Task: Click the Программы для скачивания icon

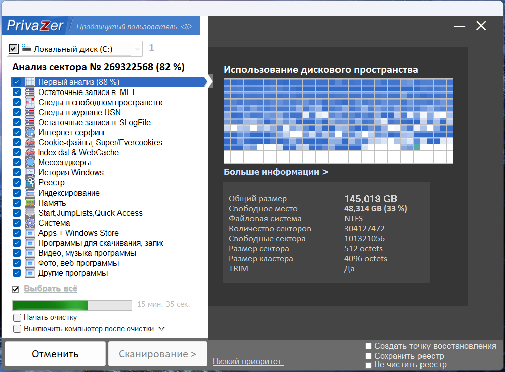Action: (x=30, y=243)
